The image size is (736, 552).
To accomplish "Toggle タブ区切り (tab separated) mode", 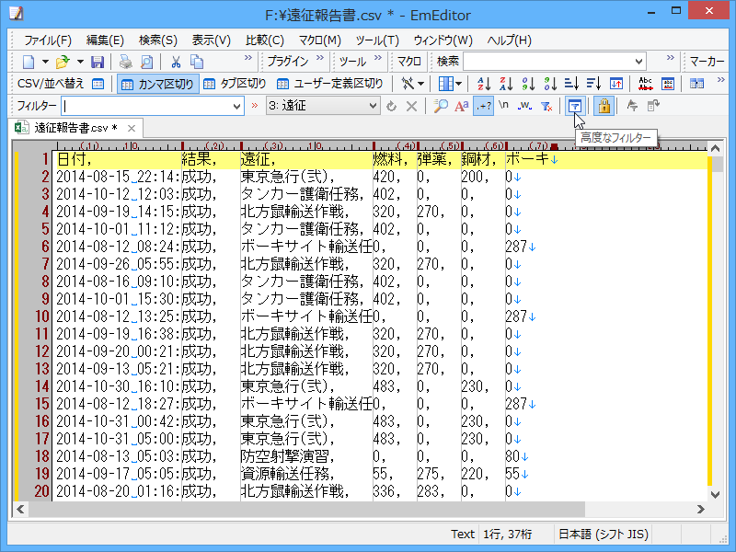I will [236, 84].
